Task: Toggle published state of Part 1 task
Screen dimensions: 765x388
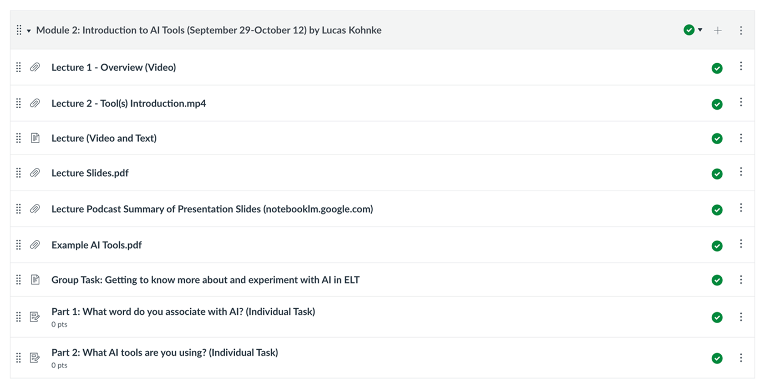Action: click(x=717, y=318)
